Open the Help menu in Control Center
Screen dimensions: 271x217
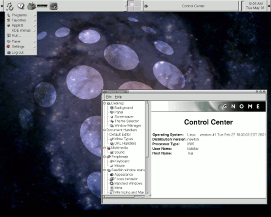[x=118, y=97]
